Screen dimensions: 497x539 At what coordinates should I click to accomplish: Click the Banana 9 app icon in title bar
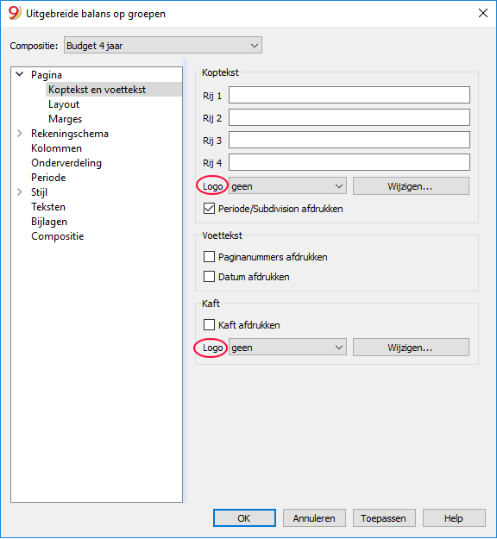tap(15, 13)
